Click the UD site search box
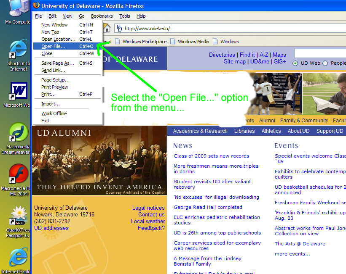Viewport: 346px width, 274px height. tap(320, 53)
